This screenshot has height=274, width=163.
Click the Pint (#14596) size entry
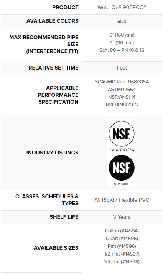pyautogui.click(x=122, y=246)
